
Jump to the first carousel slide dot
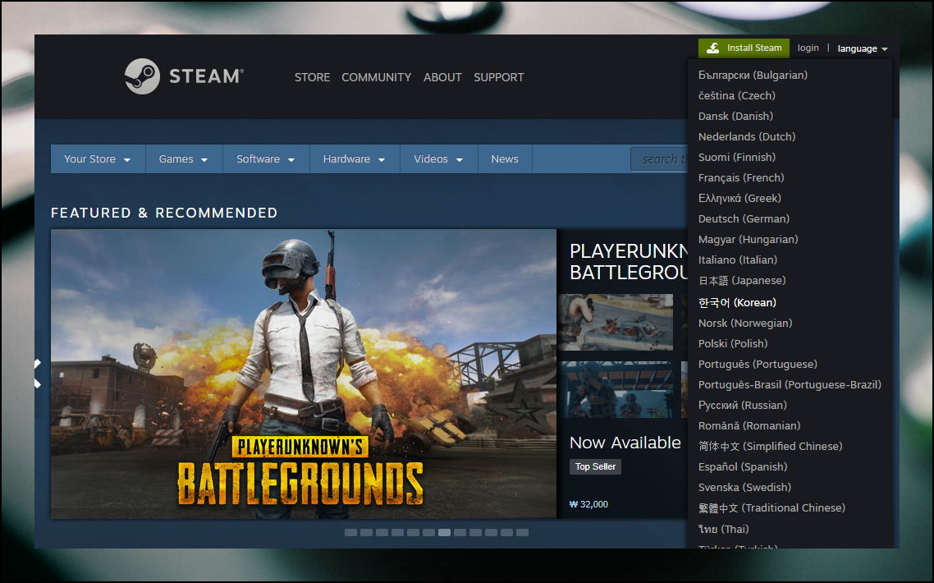350,532
